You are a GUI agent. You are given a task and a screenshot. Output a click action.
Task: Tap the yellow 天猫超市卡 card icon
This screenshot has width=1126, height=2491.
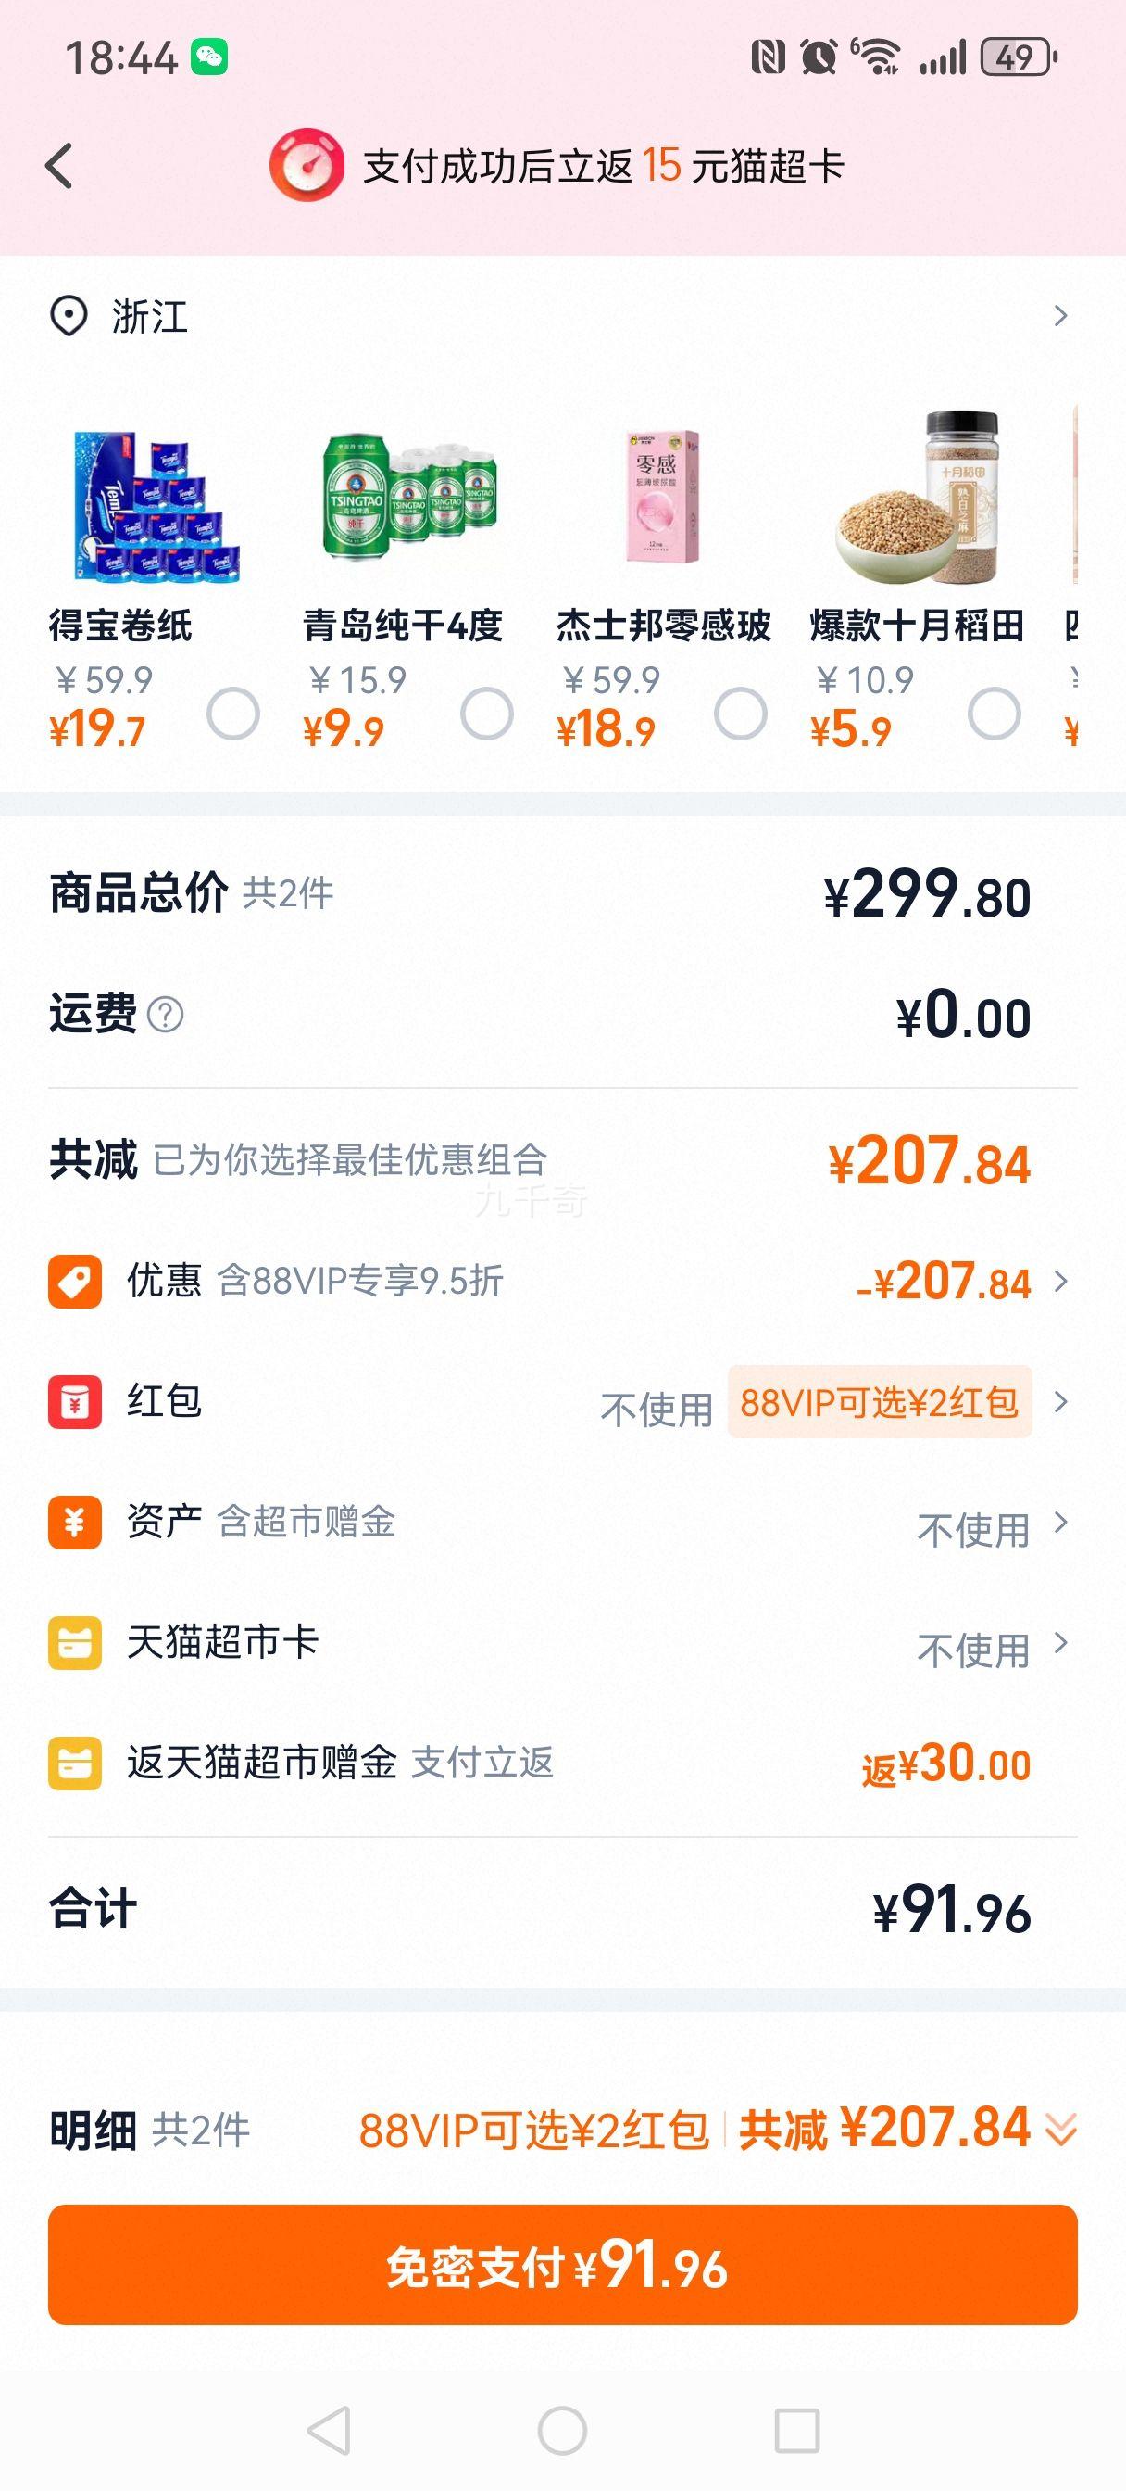click(x=75, y=1643)
